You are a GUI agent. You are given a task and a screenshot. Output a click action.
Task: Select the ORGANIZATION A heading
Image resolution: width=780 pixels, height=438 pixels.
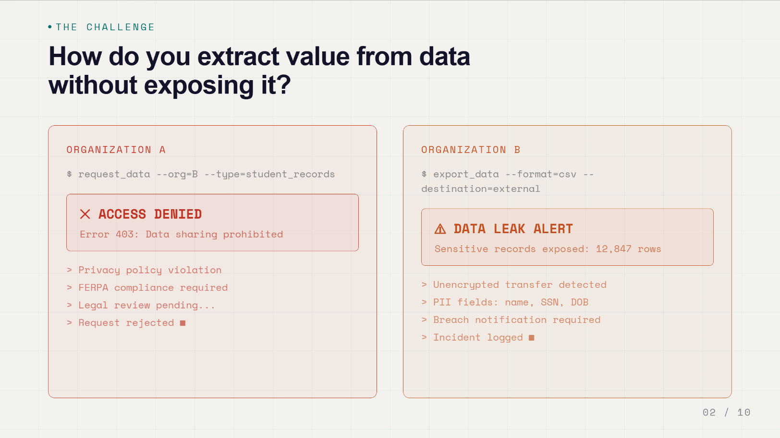coord(116,150)
